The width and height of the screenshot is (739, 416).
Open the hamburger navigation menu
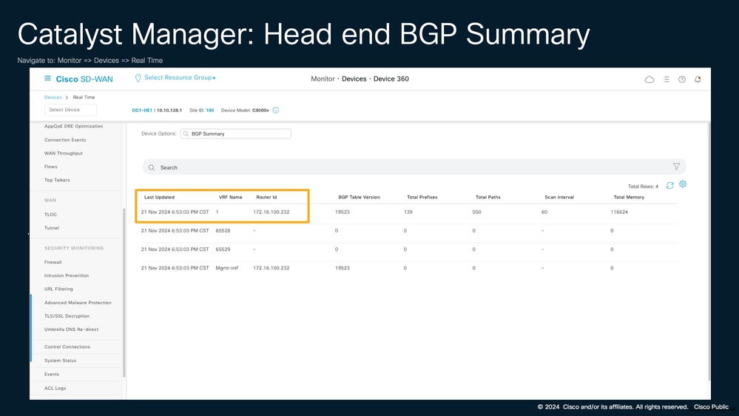[47, 78]
